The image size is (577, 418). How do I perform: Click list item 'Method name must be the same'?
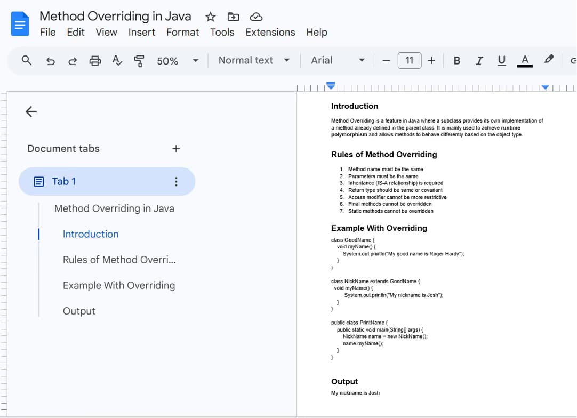[x=386, y=169]
